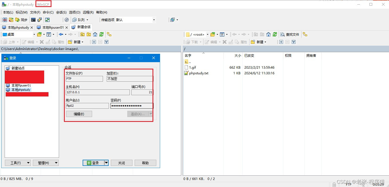Open the 命令(C) menu
The height and width of the screenshot is (187, 389).
click(x=48, y=12)
